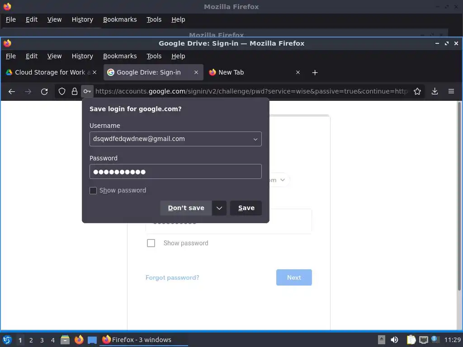Image resolution: width=463 pixels, height=347 pixels.
Task: Tick Show password checkbox in the save login popup
Action: tap(93, 191)
